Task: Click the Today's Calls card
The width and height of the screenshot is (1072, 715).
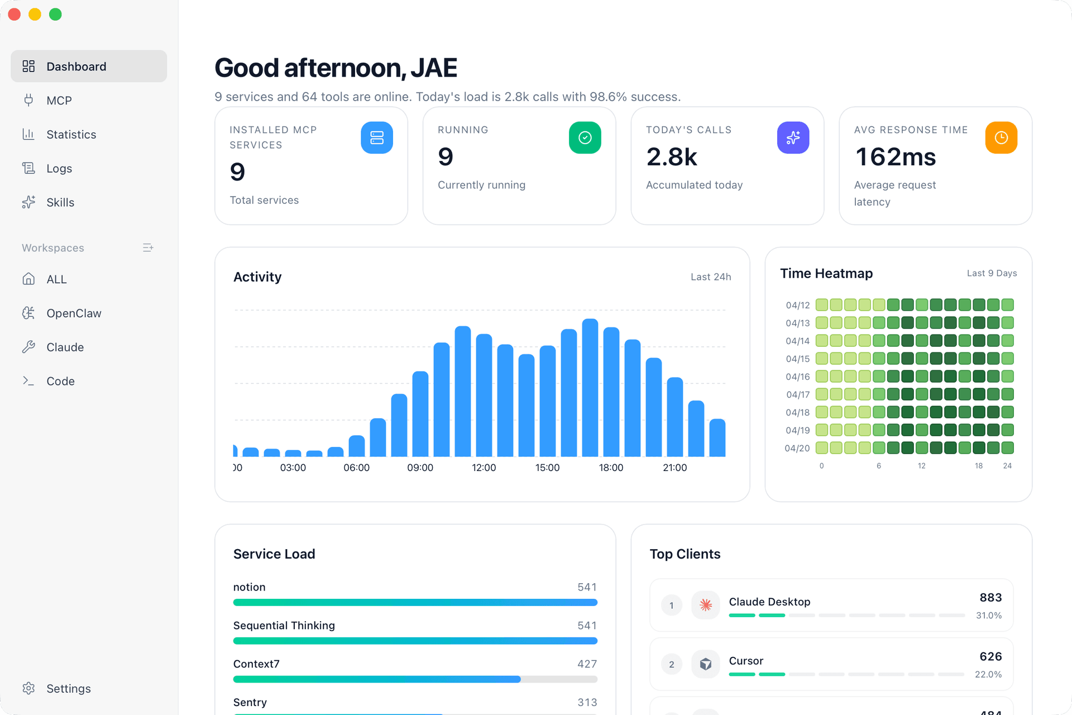Action: [x=728, y=166]
